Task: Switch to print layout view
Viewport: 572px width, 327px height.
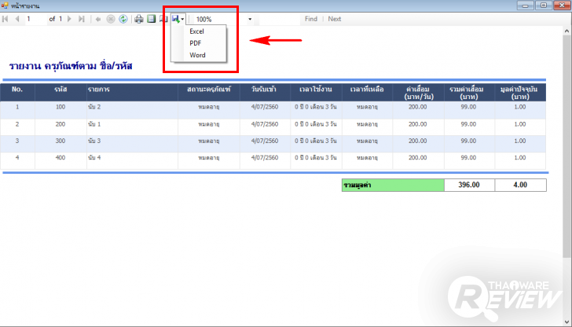Action: point(151,19)
